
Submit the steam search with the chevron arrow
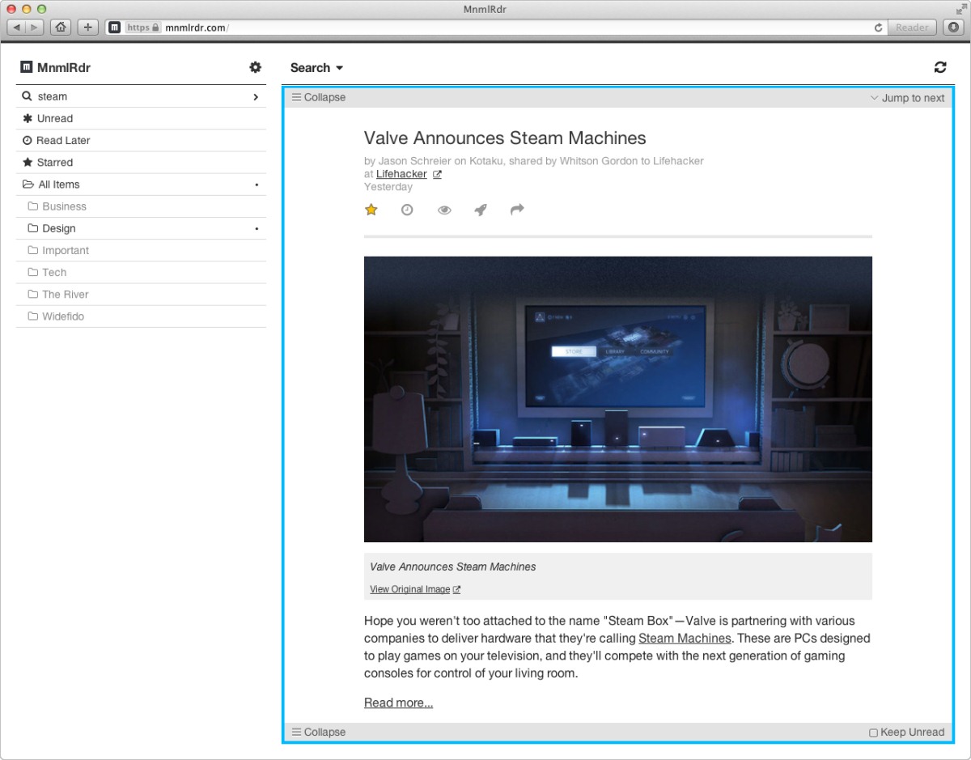(256, 97)
